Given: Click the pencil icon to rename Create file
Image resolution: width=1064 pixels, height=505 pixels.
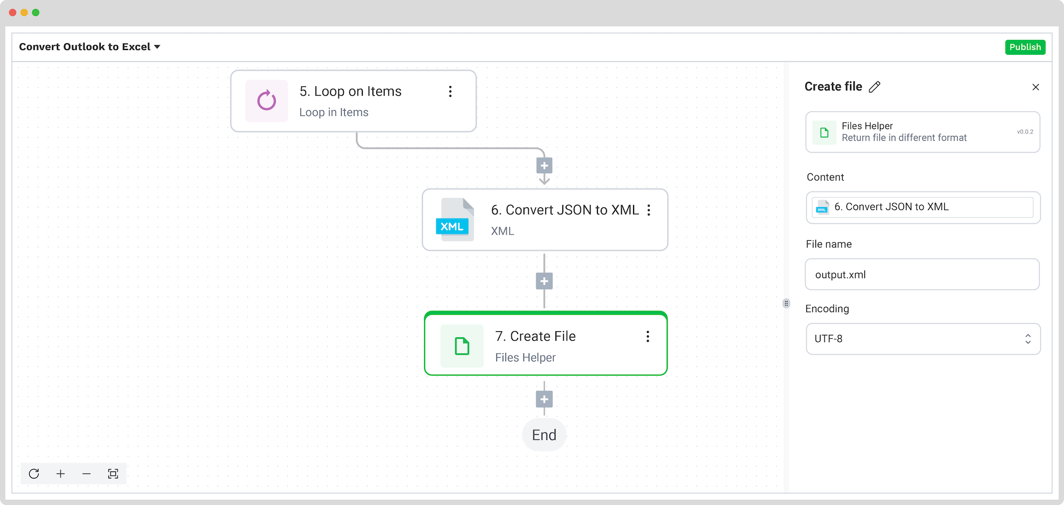Looking at the screenshot, I should click(875, 87).
